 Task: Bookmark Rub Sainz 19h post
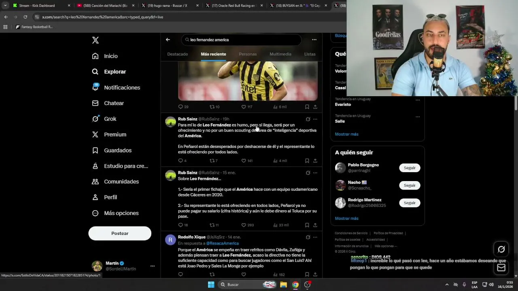(x=307, y=160)
